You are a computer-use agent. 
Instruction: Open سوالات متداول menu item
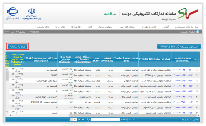[105, 27]
